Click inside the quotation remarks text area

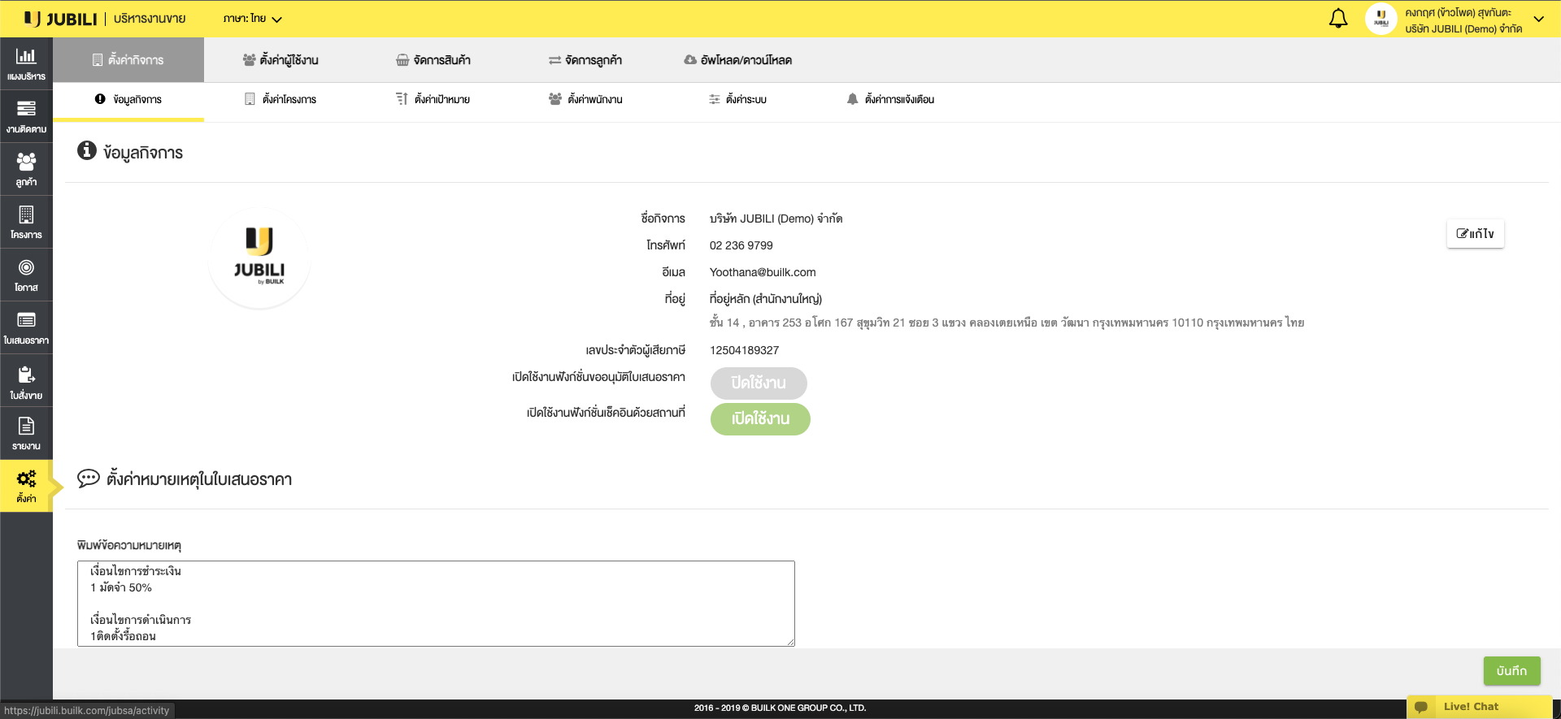click(x=436, y=603)
